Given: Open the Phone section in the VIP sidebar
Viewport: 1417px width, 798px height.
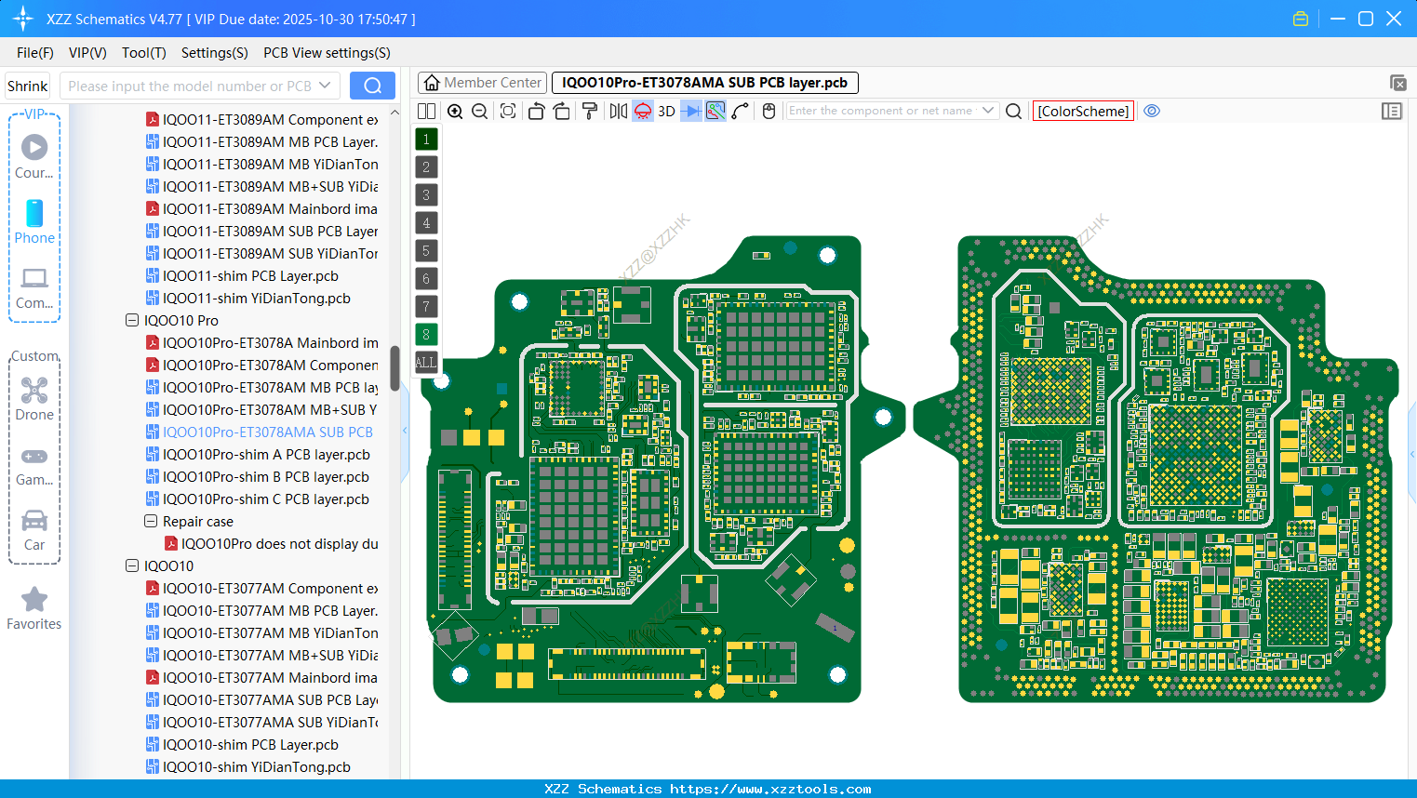Looking at the screenshot, I should point(34,221).
